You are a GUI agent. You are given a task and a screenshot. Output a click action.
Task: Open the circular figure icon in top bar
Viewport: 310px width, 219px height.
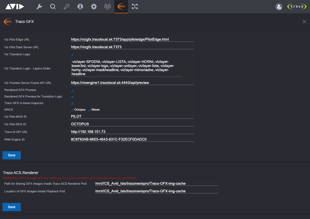[80, 7]
